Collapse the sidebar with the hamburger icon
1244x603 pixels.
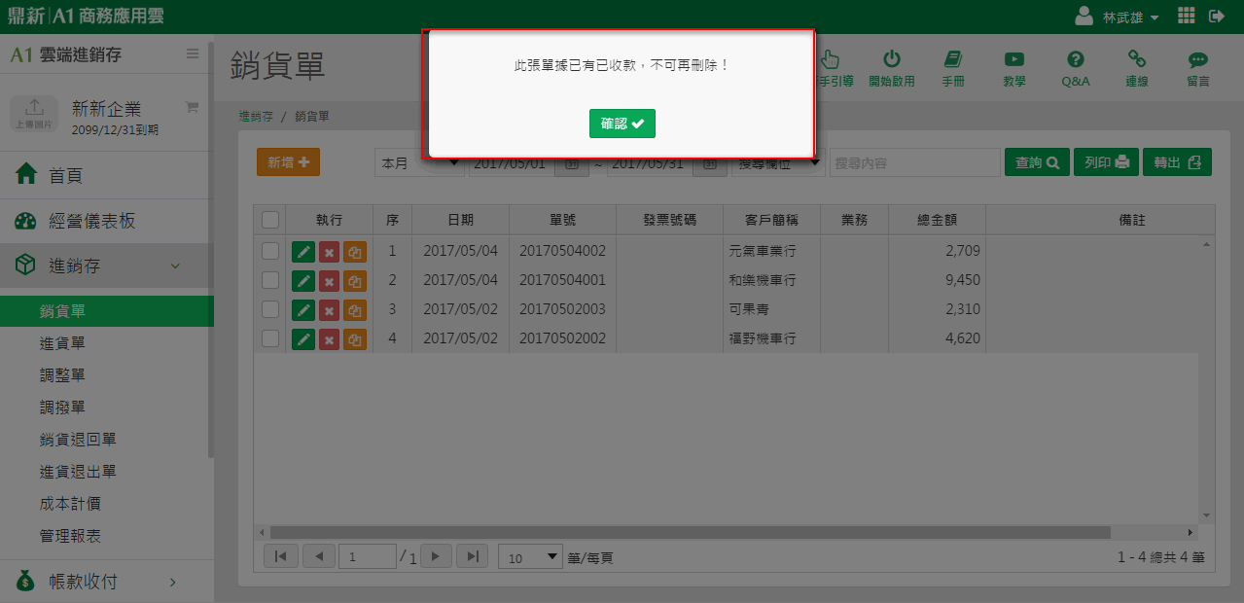[193, 53]
